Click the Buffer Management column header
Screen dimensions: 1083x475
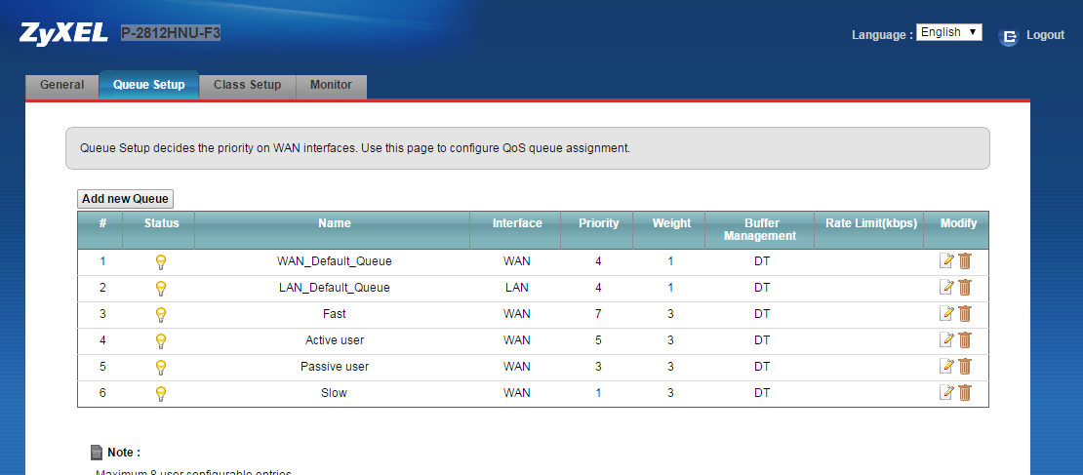pyautogui.click(x=762, y=230)
